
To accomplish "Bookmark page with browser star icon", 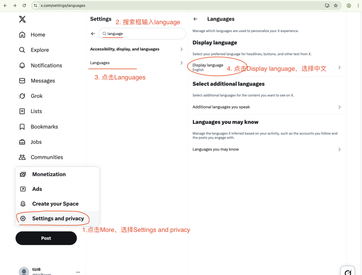I will click(336, 6).
